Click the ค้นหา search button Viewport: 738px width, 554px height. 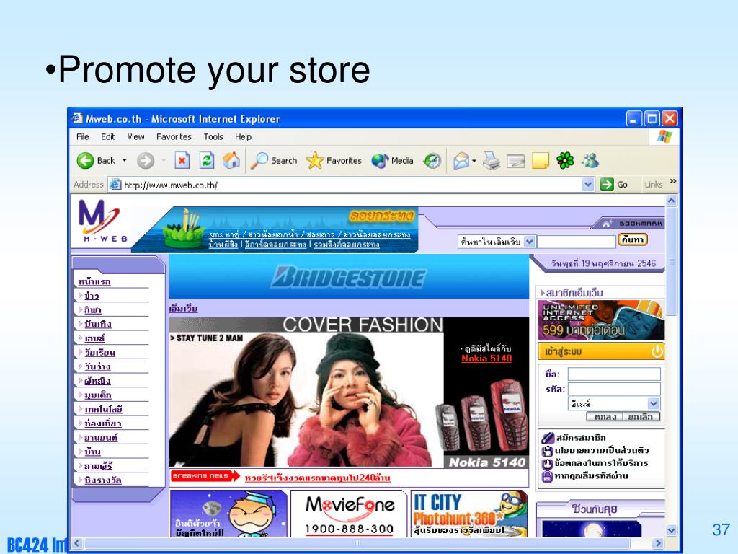633,239
